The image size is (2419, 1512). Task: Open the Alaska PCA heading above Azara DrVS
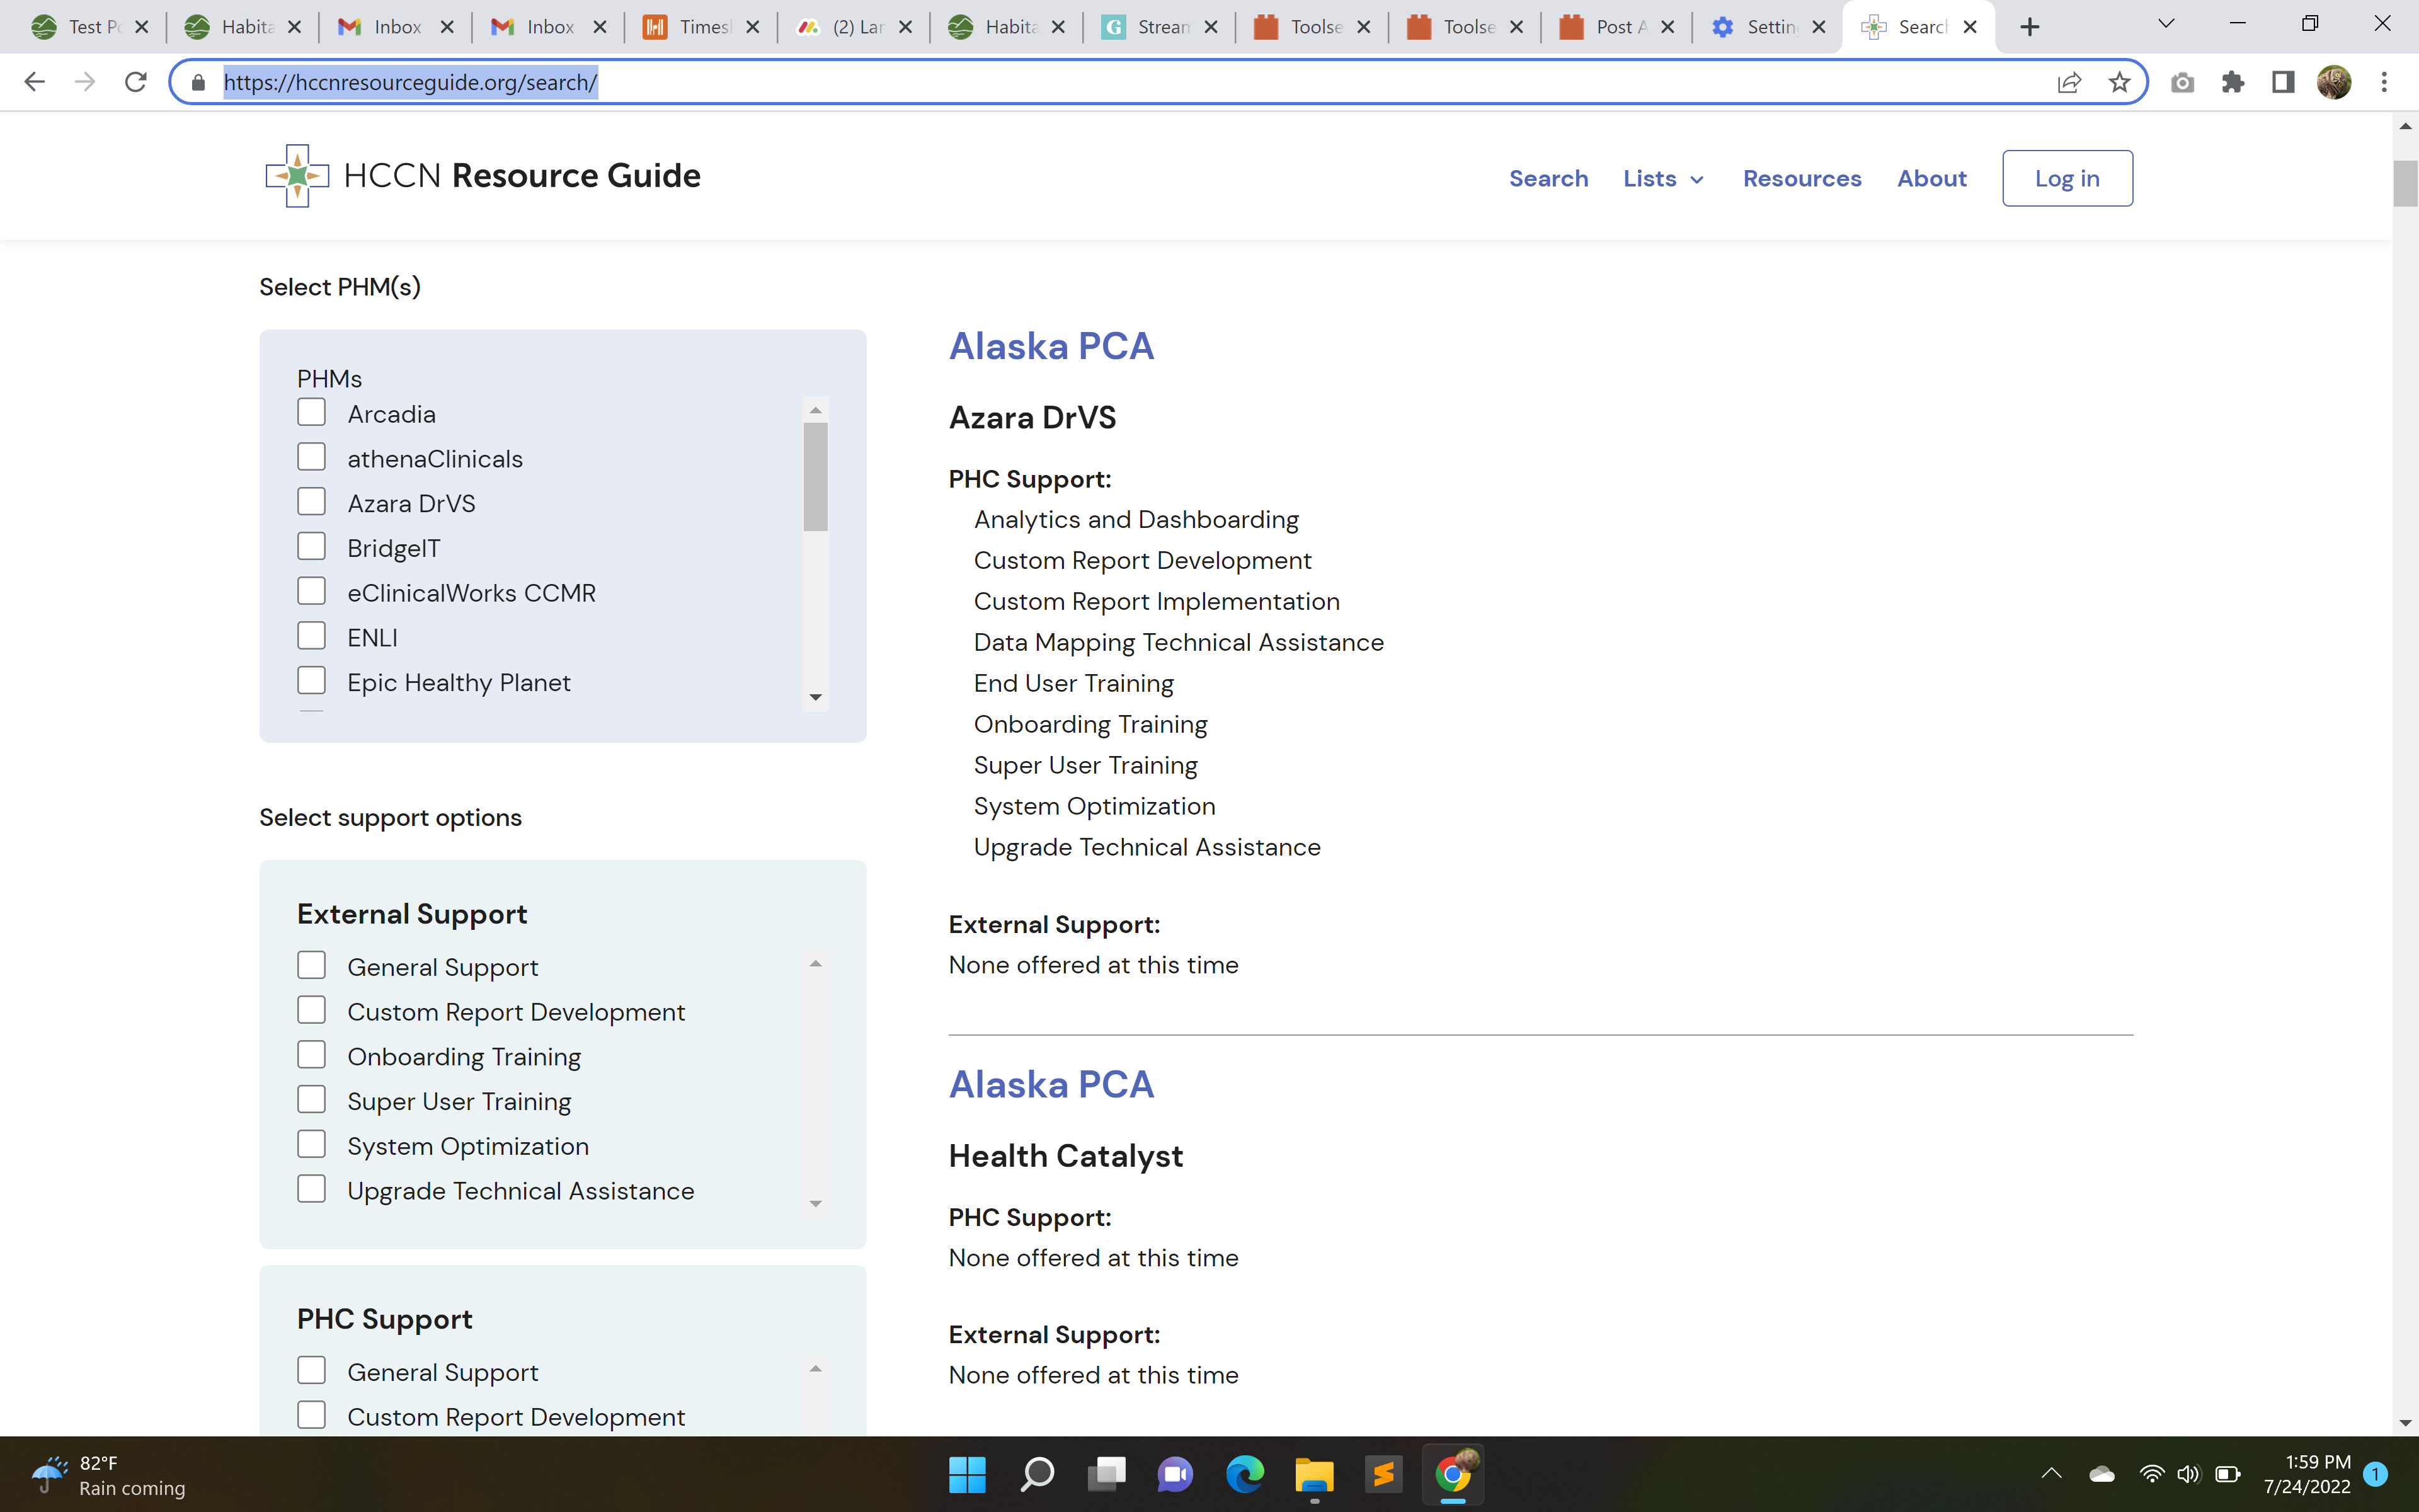(x=1051, y=346)
